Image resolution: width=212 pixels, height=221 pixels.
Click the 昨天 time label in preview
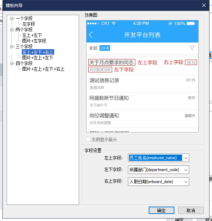tap(192, 98)
